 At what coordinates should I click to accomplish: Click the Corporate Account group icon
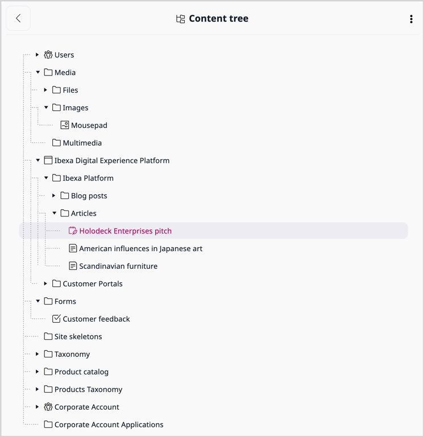coord(48,407)
